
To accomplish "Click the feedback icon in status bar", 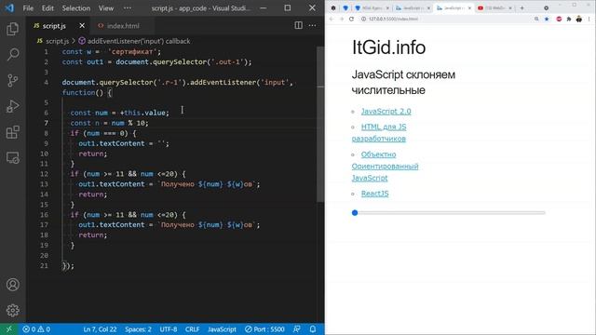I will pos(297,328).
